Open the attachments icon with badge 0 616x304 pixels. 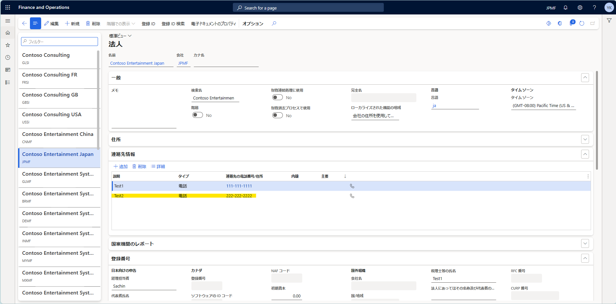pos(572,23)
